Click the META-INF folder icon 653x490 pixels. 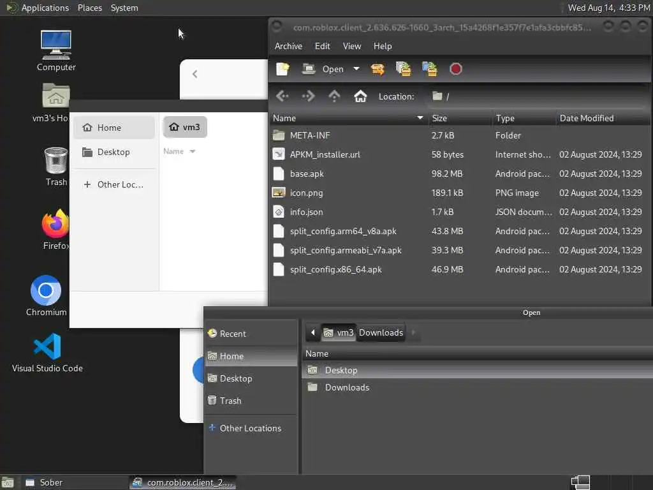tap(279, 135)
